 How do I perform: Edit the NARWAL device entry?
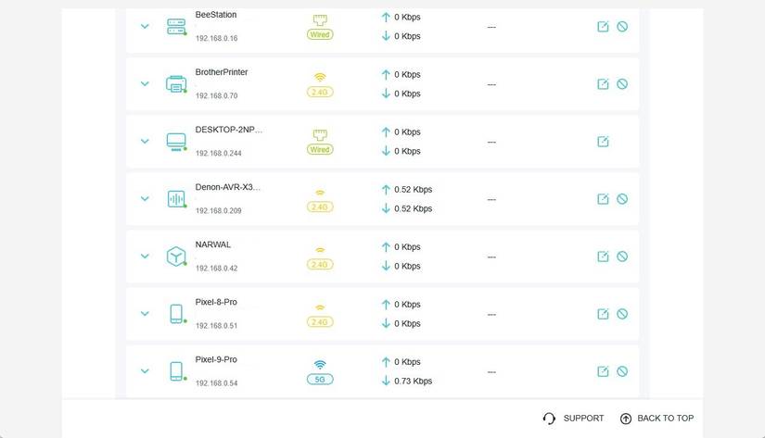[x=603, y=257]
